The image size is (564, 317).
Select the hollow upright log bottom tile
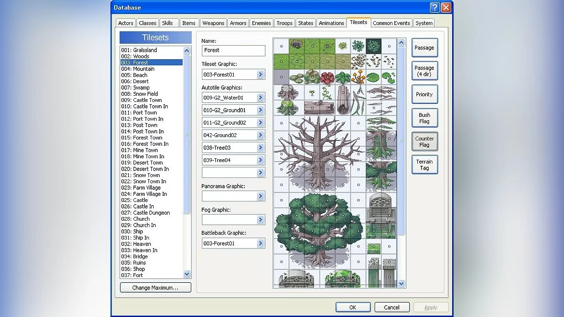[343, 108]
